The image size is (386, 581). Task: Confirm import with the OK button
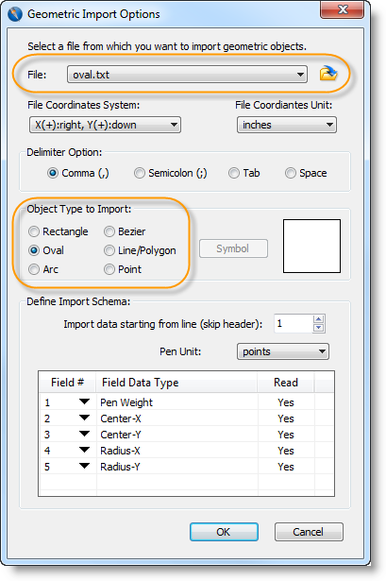coord(224,532)
